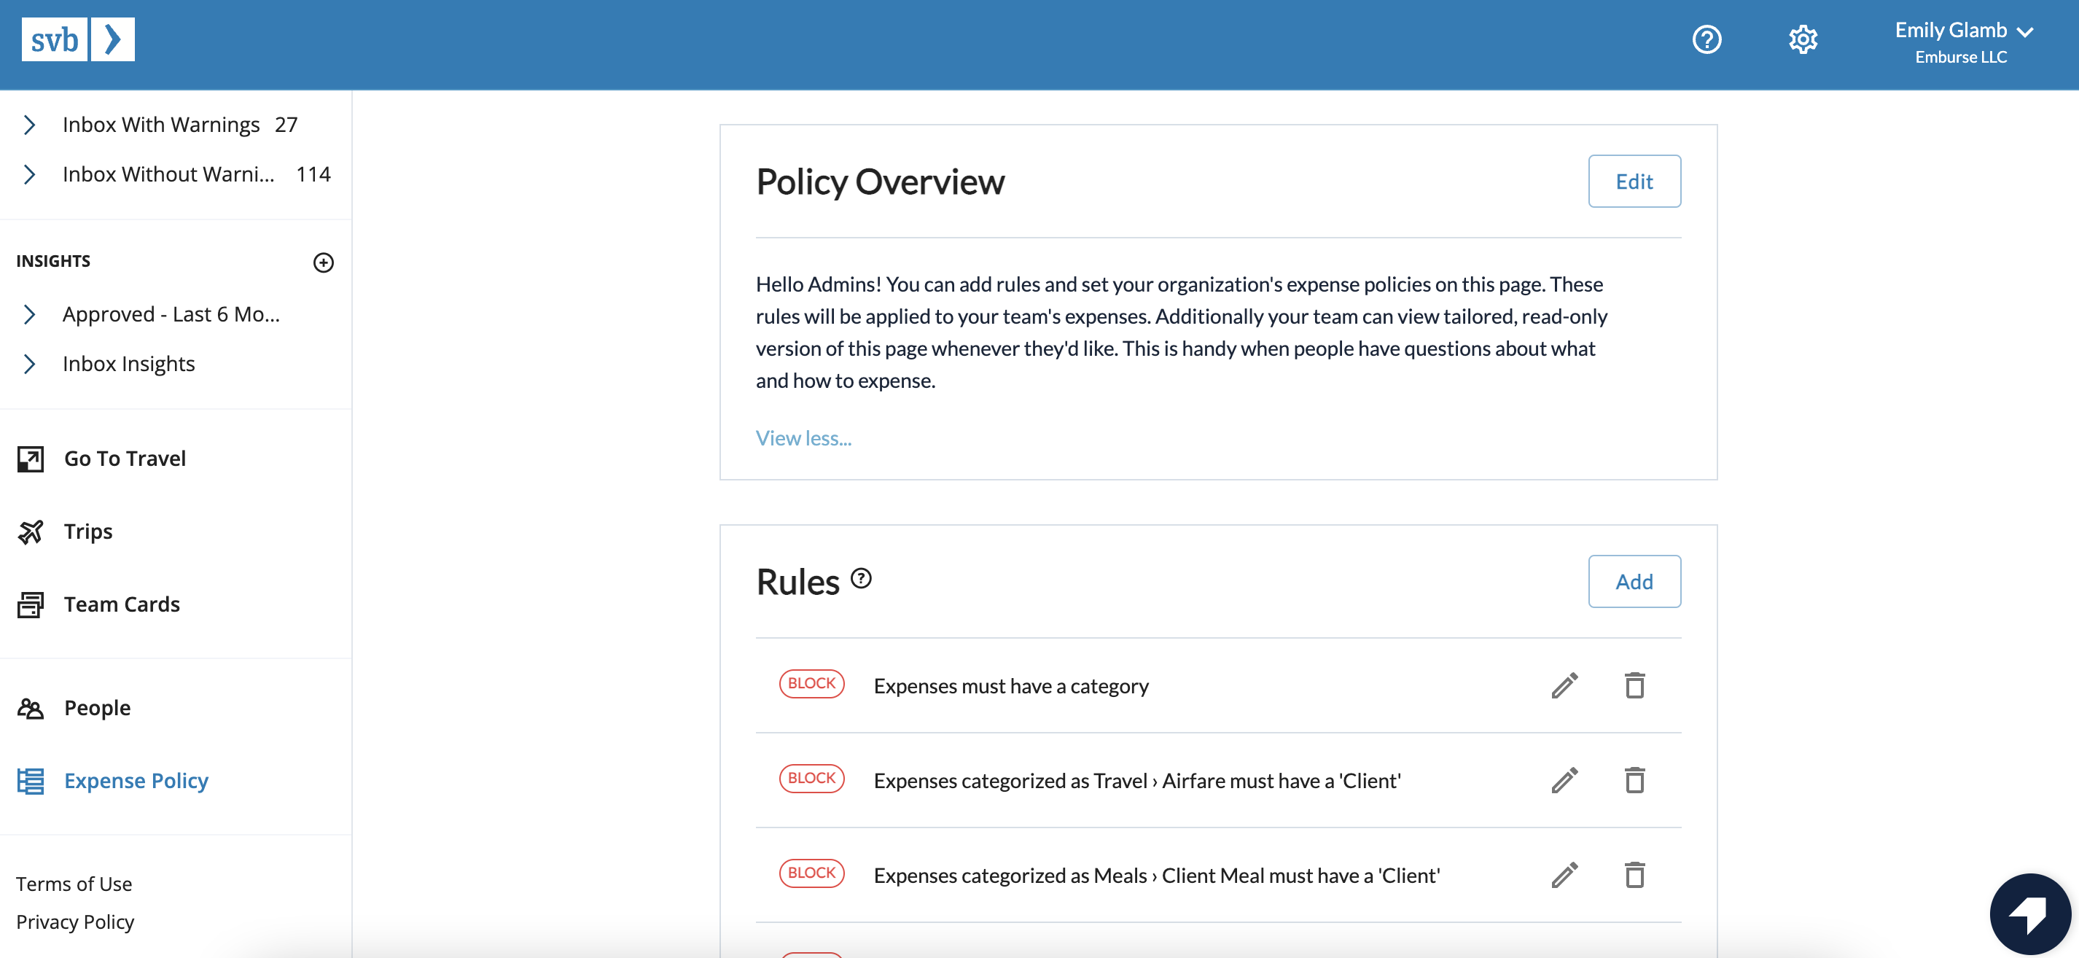Viewport: 2079px width, 958px height.
Task: Open the Trips section via airplane icon
Action: 31,531
